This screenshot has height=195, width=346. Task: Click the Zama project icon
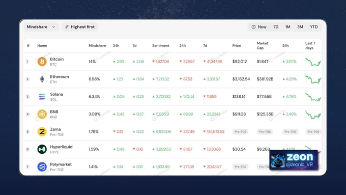[42, 132]
